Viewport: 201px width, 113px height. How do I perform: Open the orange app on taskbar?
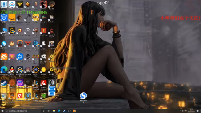click(x=74, y=111)
